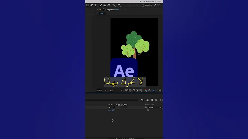Click the tree breadcrumb in viewer
Image resolution: width=248 pixels, height=139 pixels.
101,14
